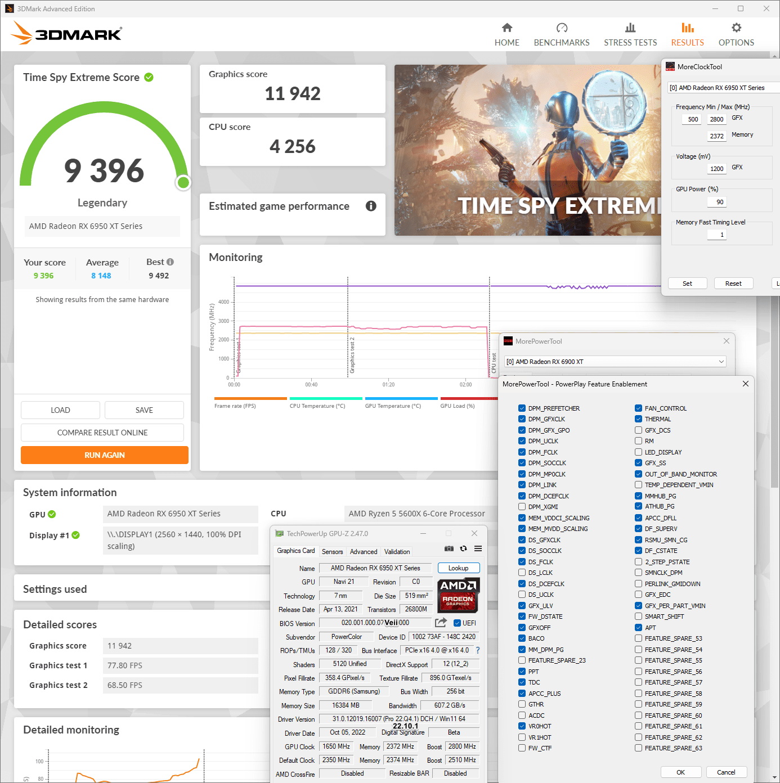Click the GFX voltage field 1200
The width and height of the screenshot is (780, 783).
pyautogui.click(x=716, y=169)
